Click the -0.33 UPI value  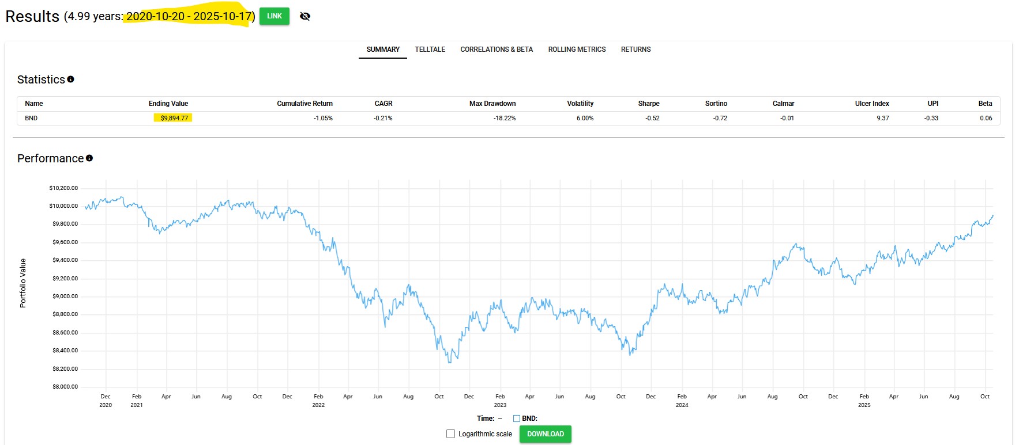(x=931, y=118)
